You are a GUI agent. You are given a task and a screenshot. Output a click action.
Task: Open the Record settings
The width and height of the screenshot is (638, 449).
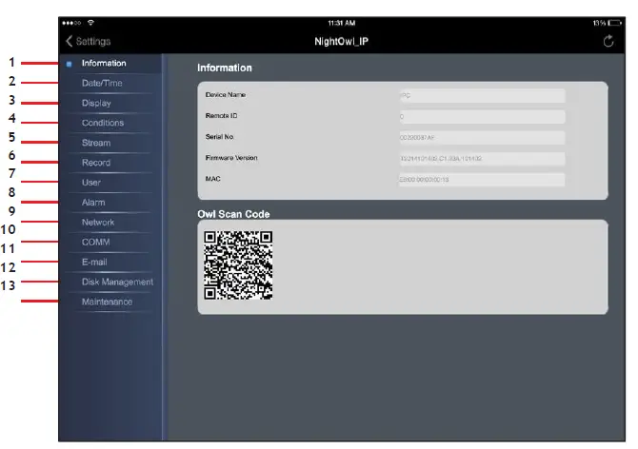click(x=96, y=163)
